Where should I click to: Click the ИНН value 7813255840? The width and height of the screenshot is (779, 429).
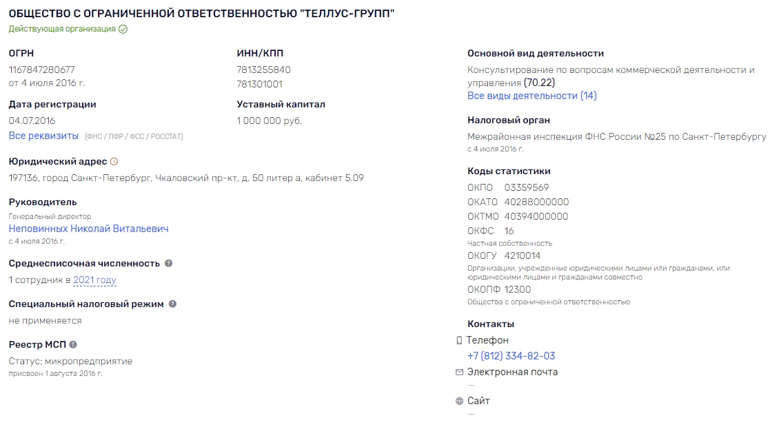[x=263, y=70]
